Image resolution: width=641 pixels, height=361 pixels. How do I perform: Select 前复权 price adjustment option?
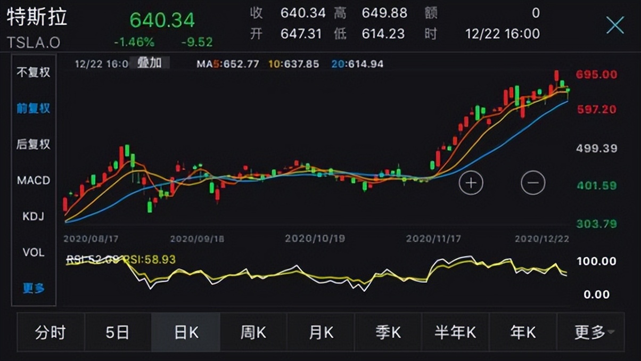(x=33, y=108)
